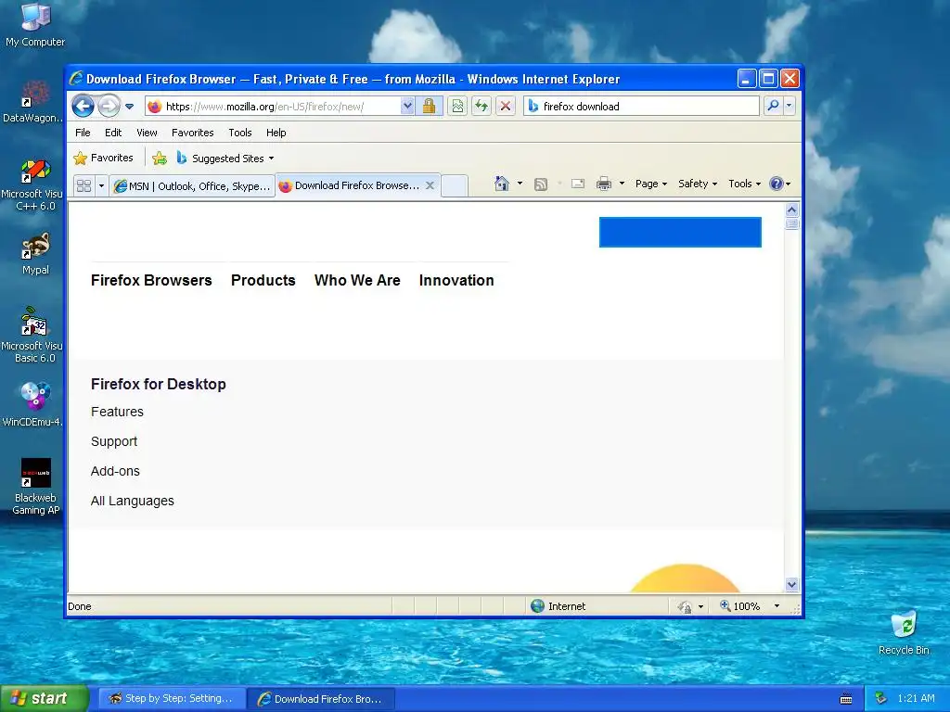The width and height of the screenshot is (950, 712).
Task: Click the Home icon in command bar
Action: click(x=502, y=184)
